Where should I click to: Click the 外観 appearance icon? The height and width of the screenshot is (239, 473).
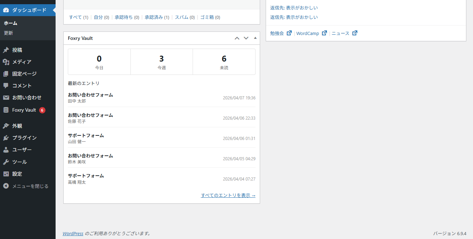pos(6,126)
